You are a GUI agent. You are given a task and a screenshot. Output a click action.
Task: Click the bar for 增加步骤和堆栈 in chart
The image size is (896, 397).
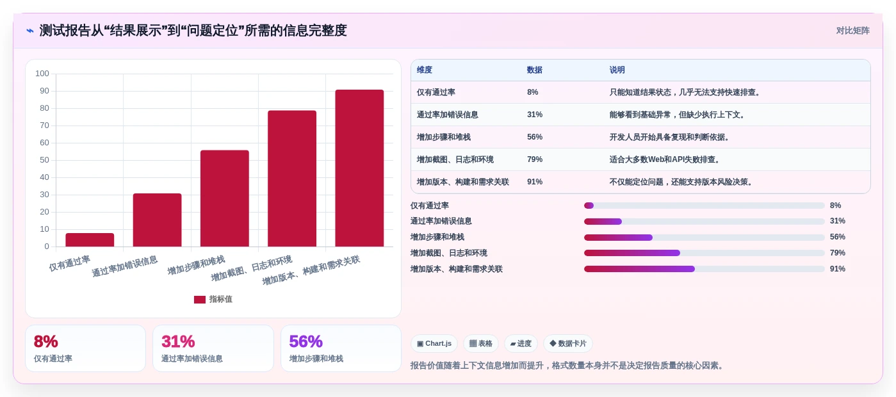coord(225,199)
